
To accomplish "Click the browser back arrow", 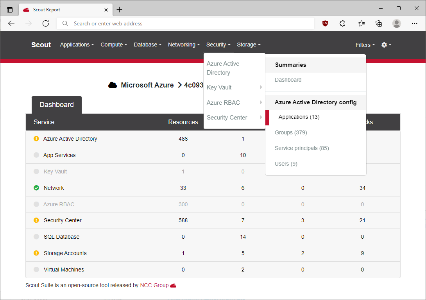I will 11,23.
